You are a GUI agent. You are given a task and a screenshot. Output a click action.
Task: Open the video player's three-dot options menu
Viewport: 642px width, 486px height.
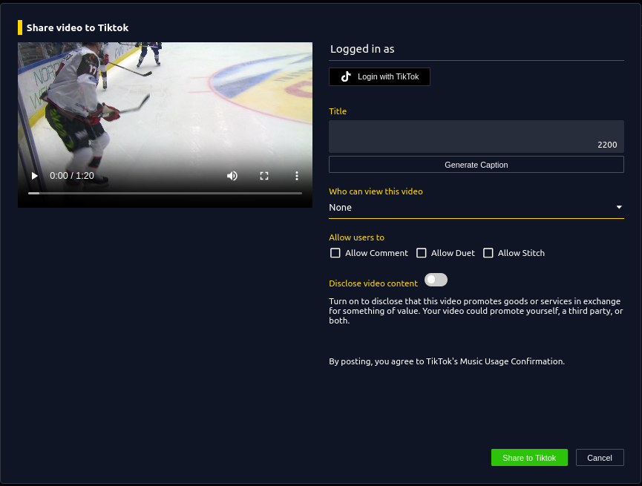pyautogui.click(x=296, y=176)
